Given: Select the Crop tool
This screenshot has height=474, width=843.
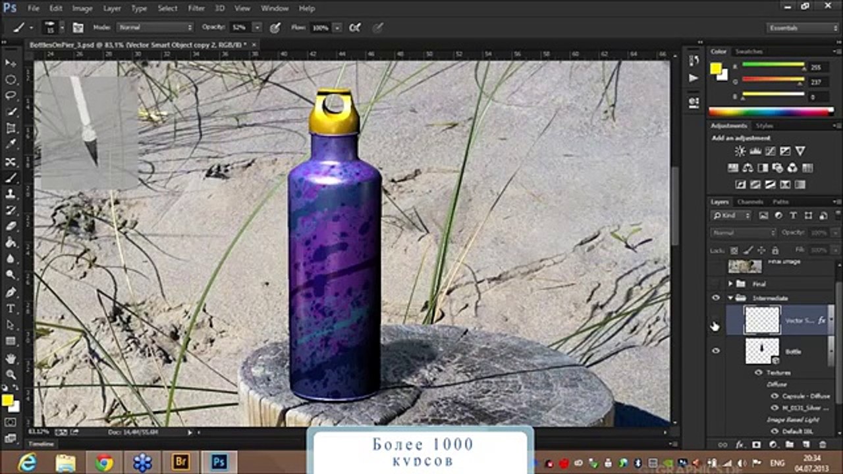Looking at the screenshot, I should pyautogui.click(x=11, y=129).
